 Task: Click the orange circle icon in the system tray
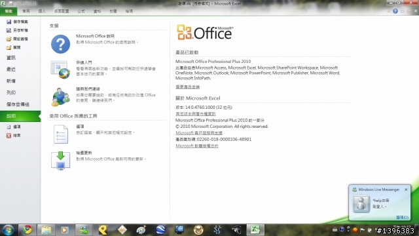coord(355,229)
